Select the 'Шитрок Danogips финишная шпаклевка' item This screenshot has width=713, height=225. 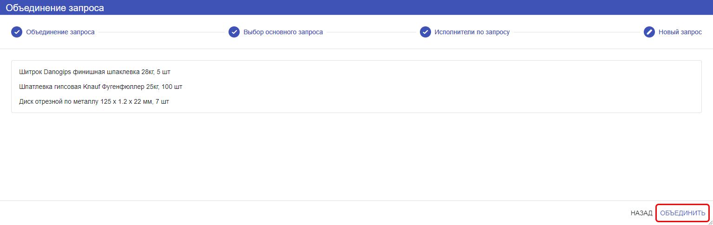coord(95,72)
